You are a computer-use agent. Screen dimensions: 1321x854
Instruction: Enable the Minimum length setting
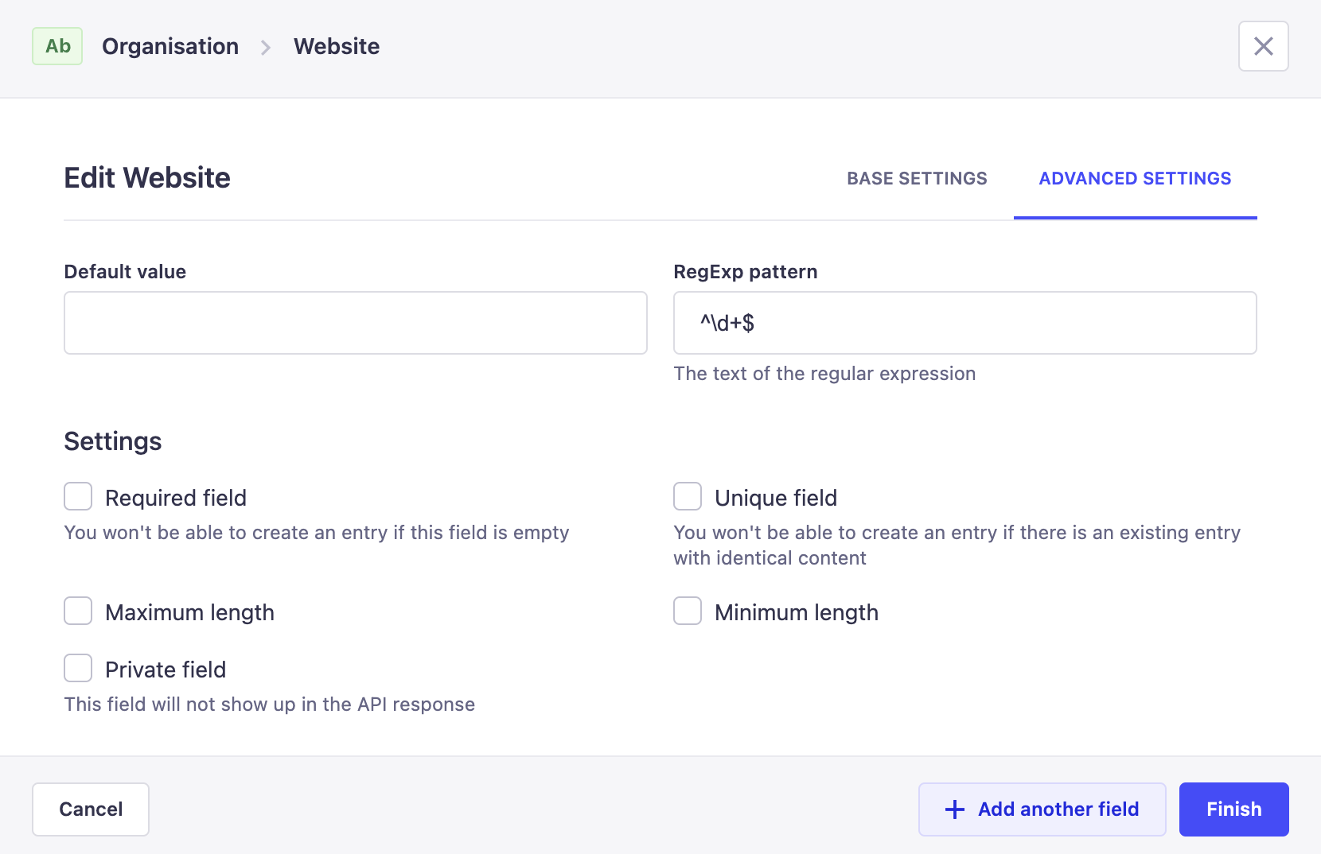click(x=687, y=611)
